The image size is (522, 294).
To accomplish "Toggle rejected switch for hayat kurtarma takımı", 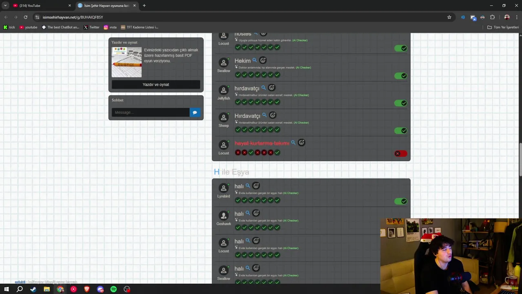I will coord(400,154).
